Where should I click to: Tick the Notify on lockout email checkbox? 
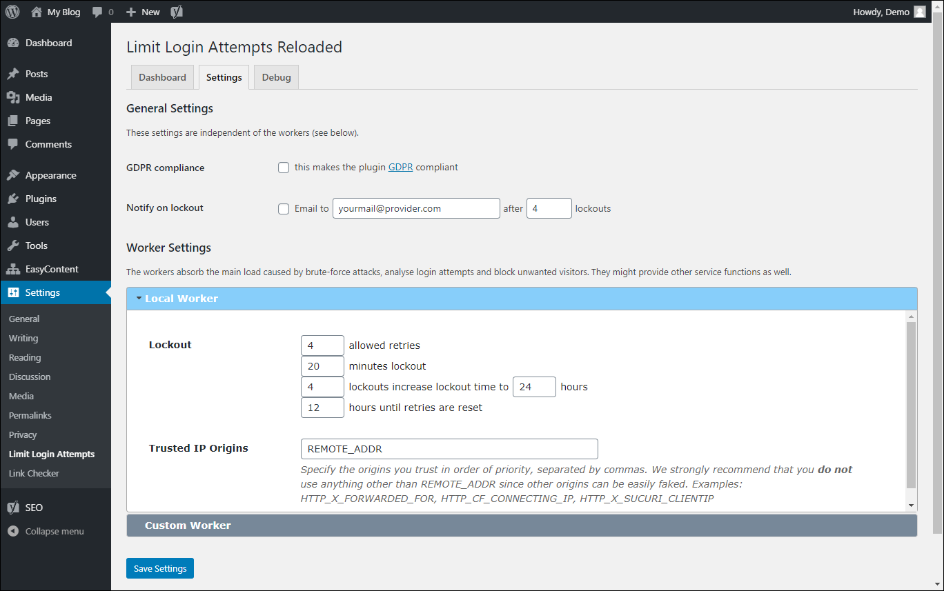click(x=284, y=209)
